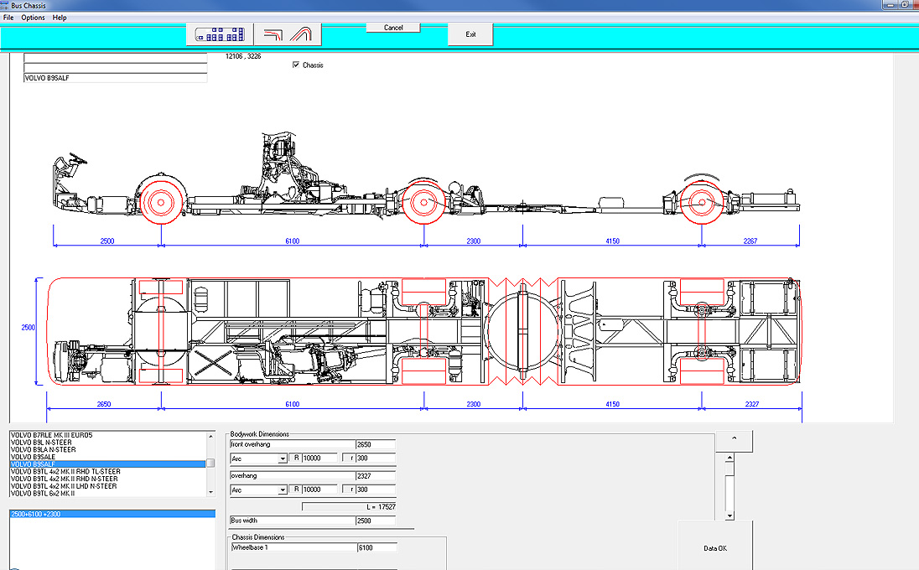Click the side-view 2267 rear dimension
This screenshot has height=570, width=919.
(x=750, y=241)
